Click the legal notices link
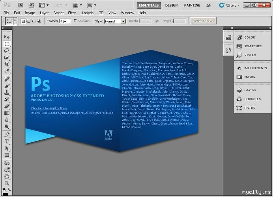This screenshot has width=273, height=197. click(49, 108)
